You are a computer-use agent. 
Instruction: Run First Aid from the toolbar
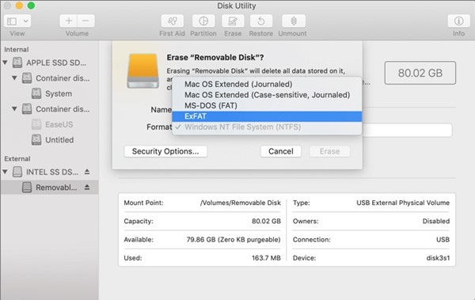(172, 21)
